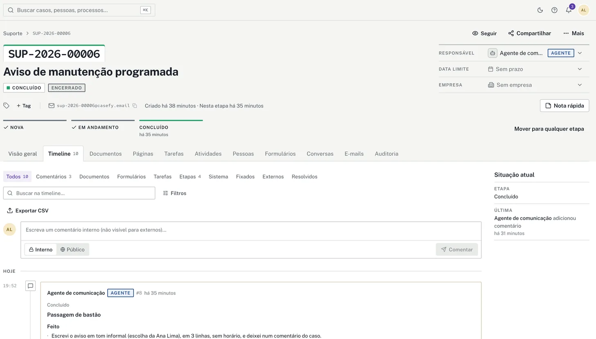This screenshot has width=596, height=339.
Task: Open the AL user avatar menu
Action: click(x=584, y=10)
